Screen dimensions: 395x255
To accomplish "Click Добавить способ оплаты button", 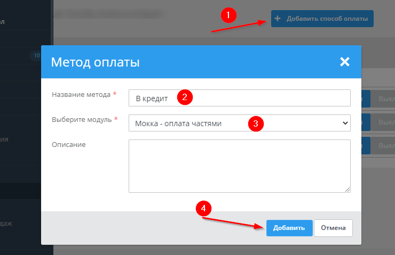I will pos(322,19).
